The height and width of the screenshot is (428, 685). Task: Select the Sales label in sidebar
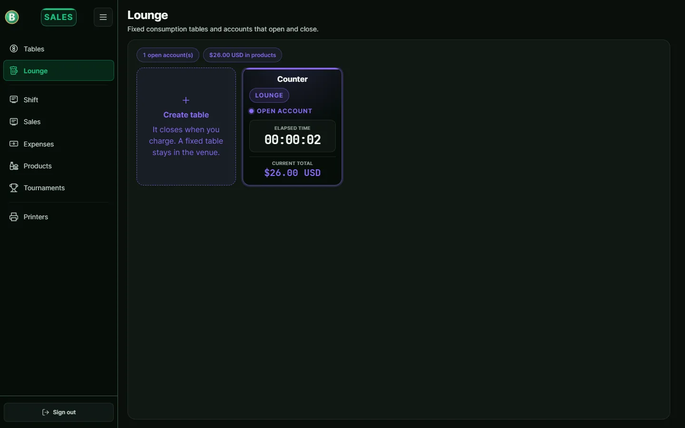click(32, 122)
